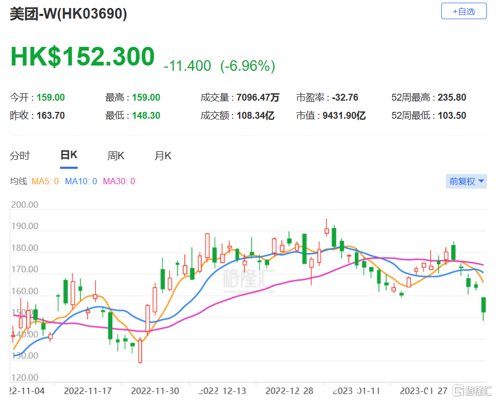Open the 周K weekly chart tab
Image resolution: width=496 pixels, height=400 pixels.
pos(116,156)
